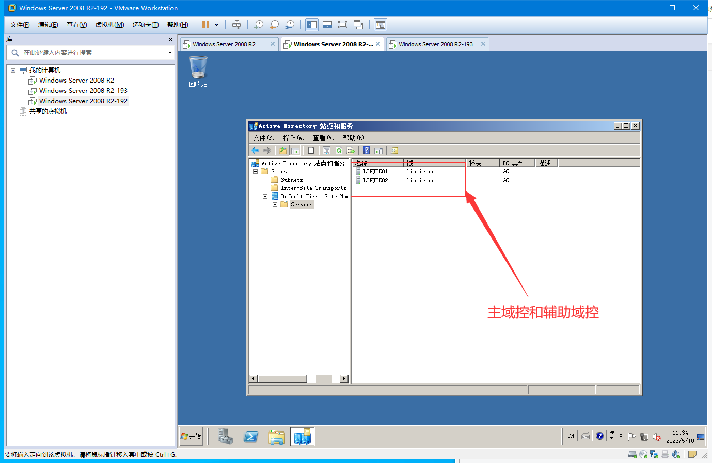Toggle the show/hide action pane icon
Viewport: 712px width, 463px height.
tap(378, 150)
